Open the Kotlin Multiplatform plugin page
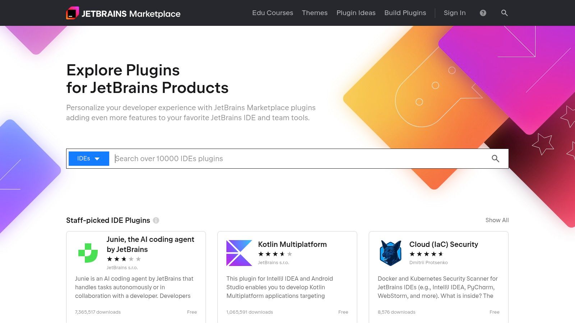Image resolution: width=575 pixels, height=323 pixels. [293, 244]
